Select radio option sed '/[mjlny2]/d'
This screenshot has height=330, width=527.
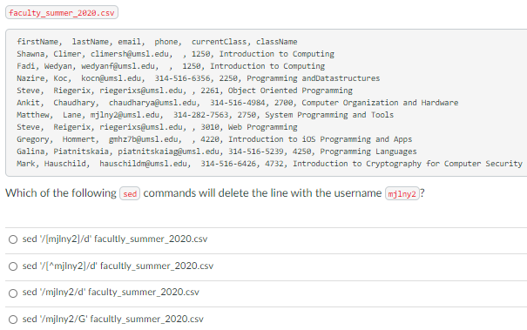(13, 239)
